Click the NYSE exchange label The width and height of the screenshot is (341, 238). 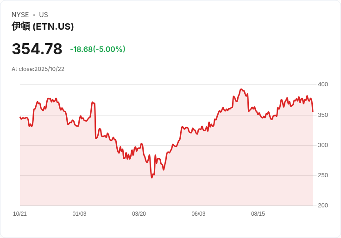pyautogui.click(x=20, y=15)
